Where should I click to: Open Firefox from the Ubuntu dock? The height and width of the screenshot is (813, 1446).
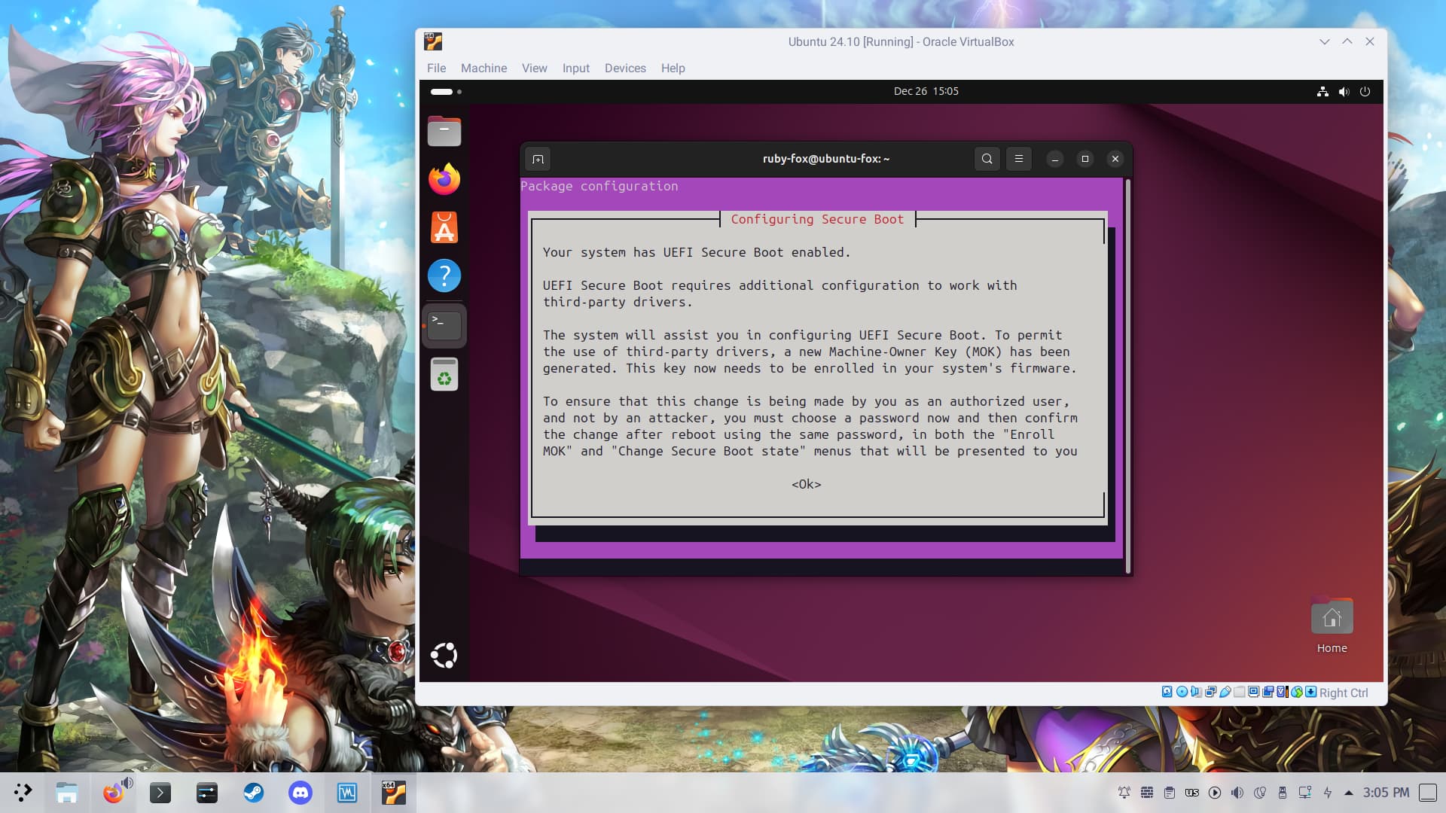click(444, 180)
